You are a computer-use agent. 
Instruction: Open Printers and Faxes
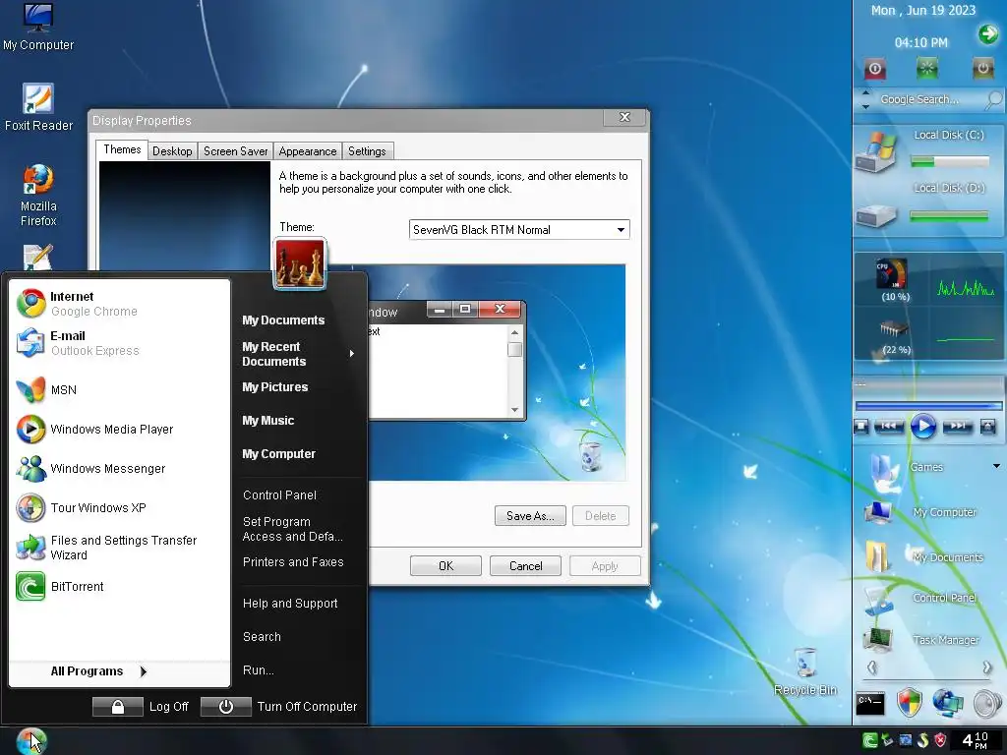pyautogui.click(x=293, y=561)
